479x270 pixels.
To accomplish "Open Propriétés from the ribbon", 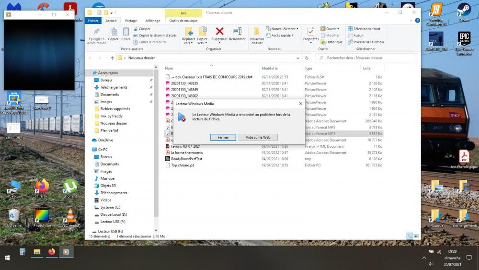I will [311, 32].
